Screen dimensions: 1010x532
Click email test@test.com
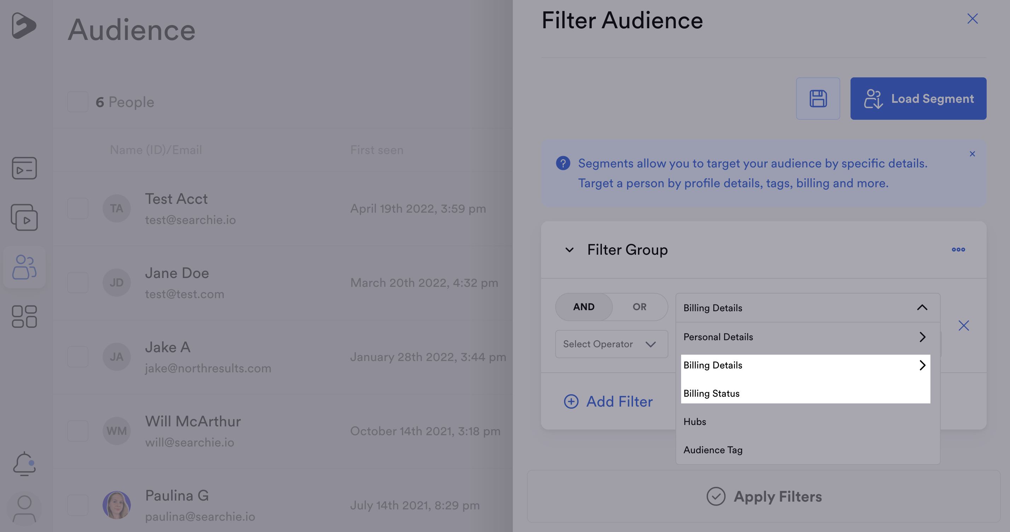(x=184, y=294)
